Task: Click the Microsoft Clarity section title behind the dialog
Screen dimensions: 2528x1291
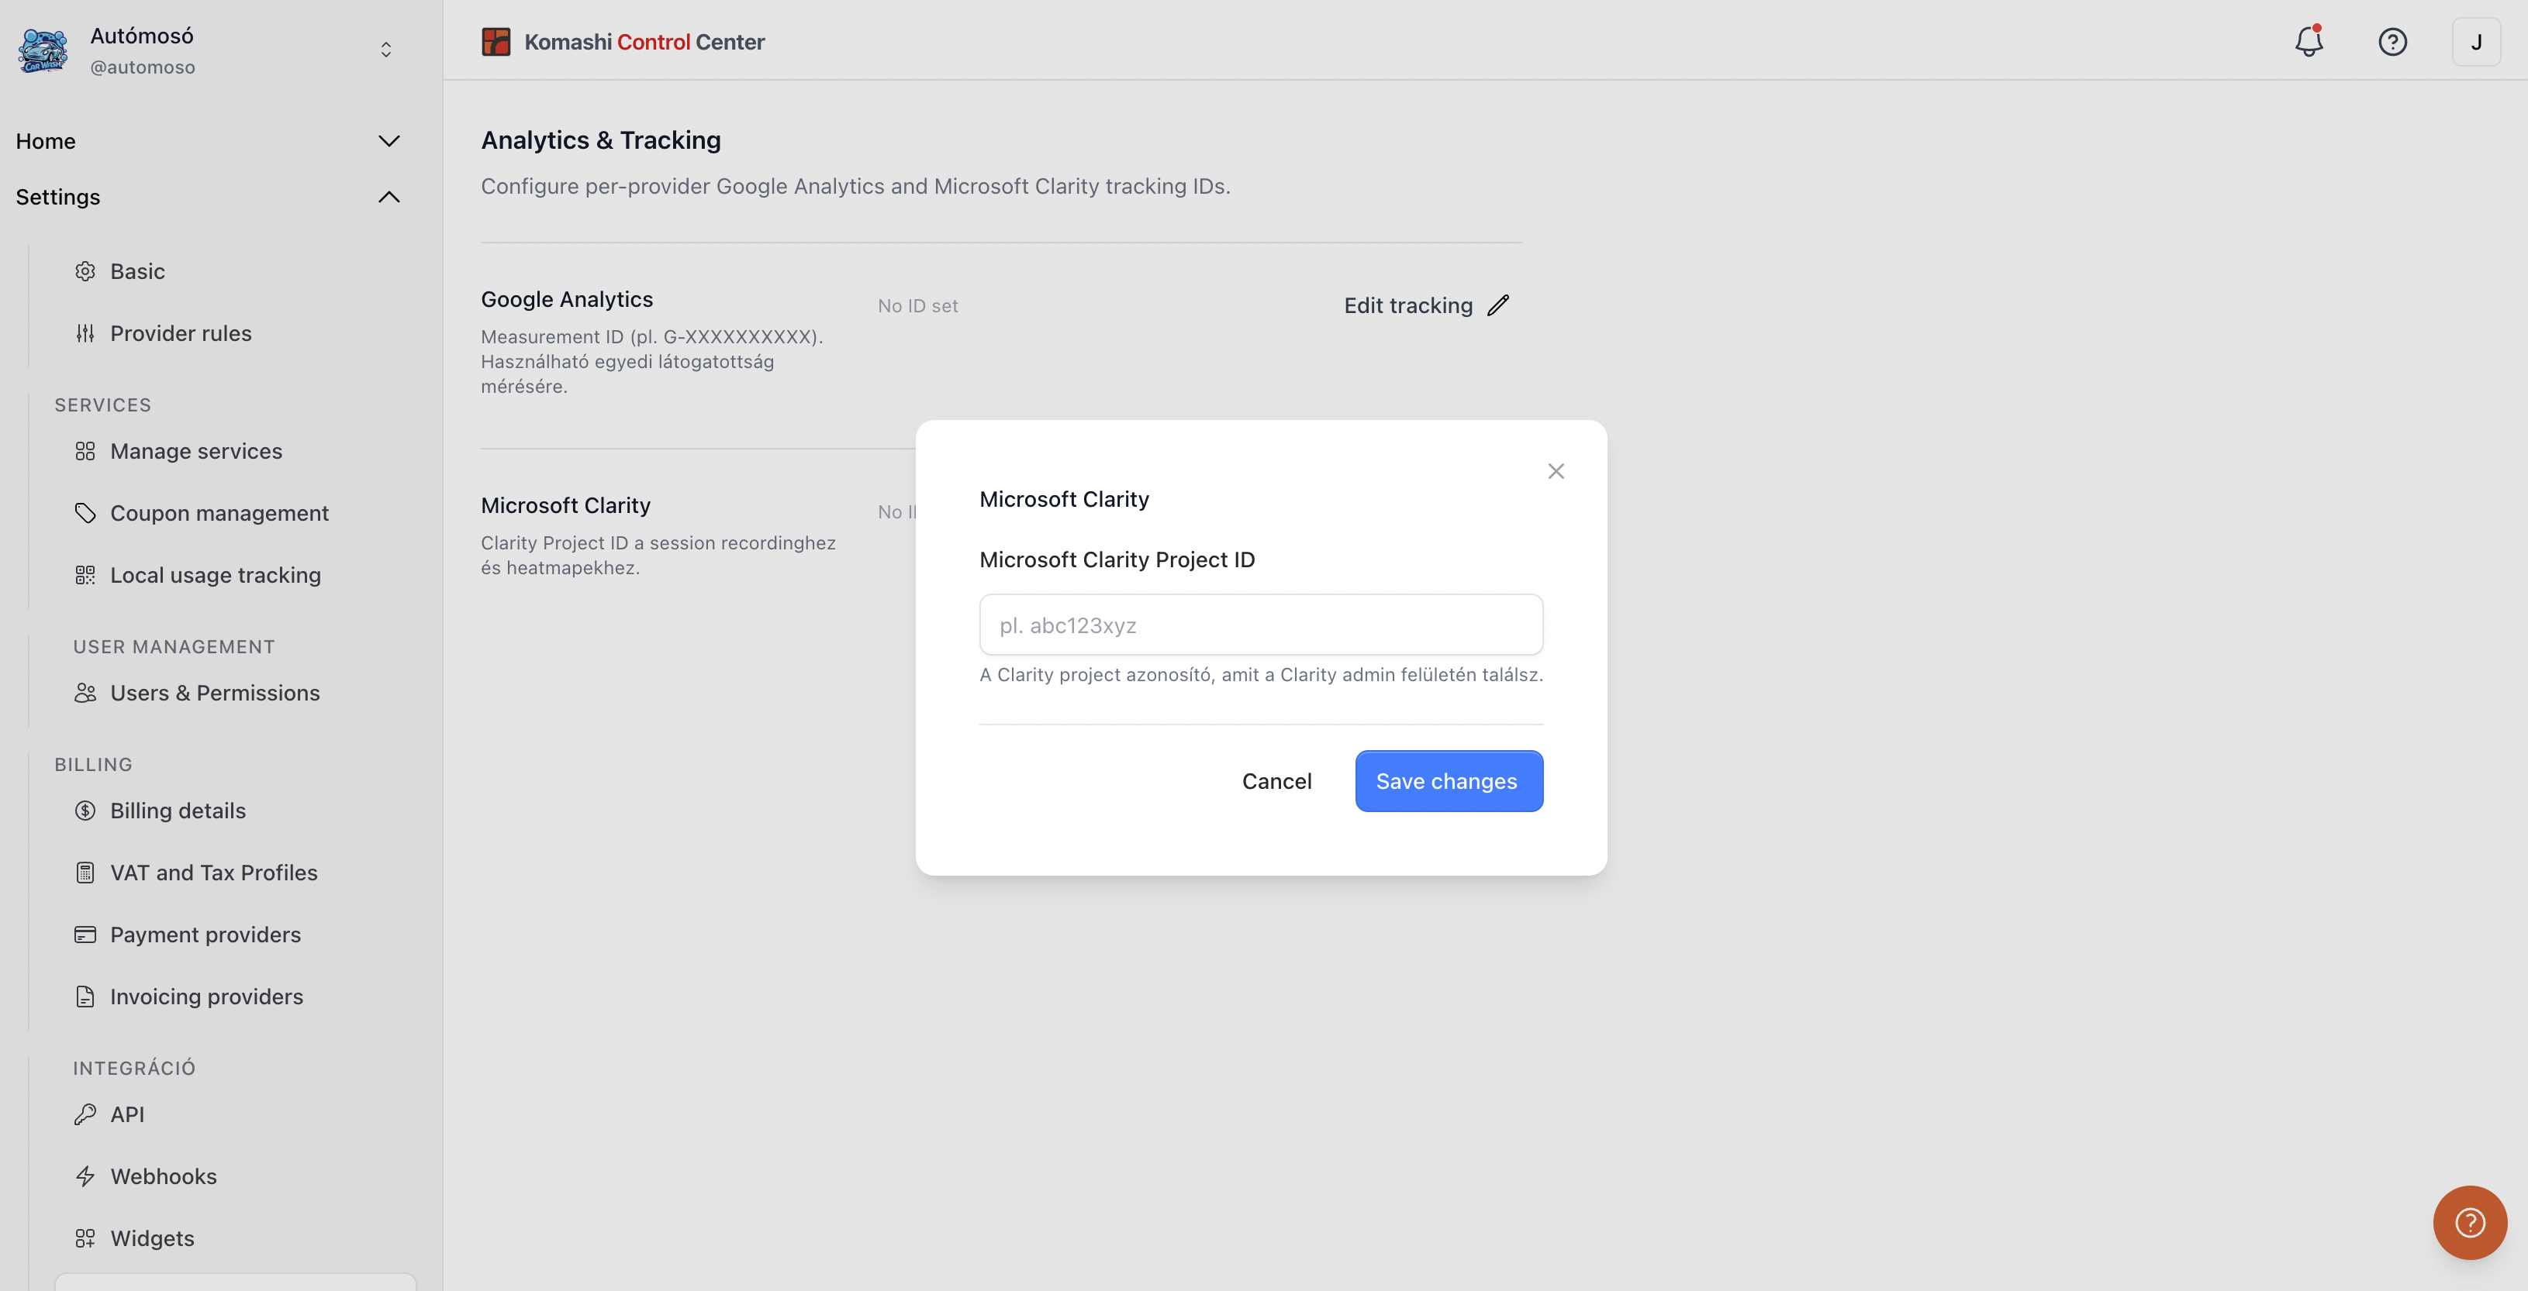Action: coord(565,504)
